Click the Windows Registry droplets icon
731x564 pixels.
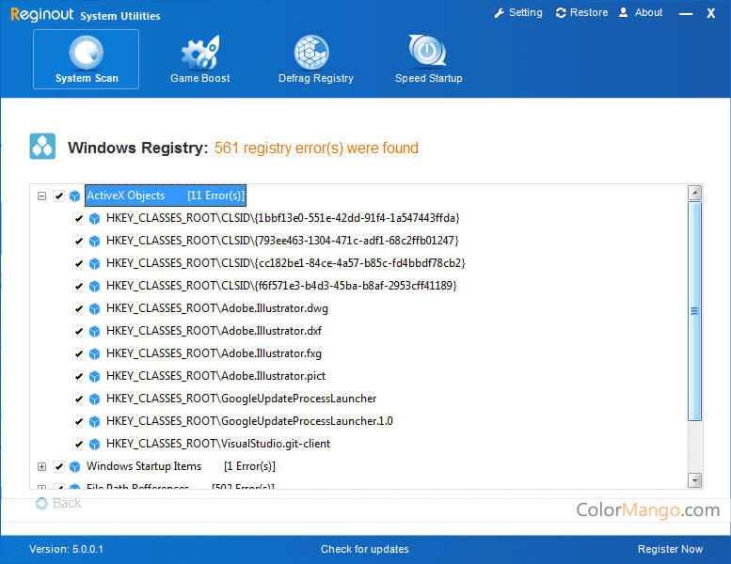(42, 147)
